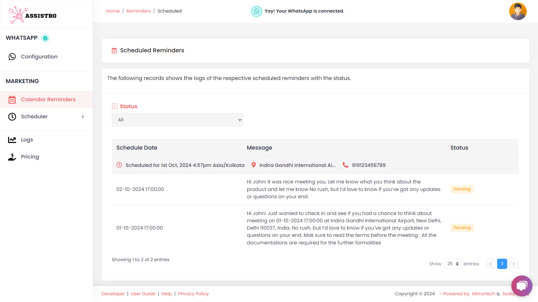Click the WhatsApp Configuration icon
Screen dimensions: 538x302
12,57
